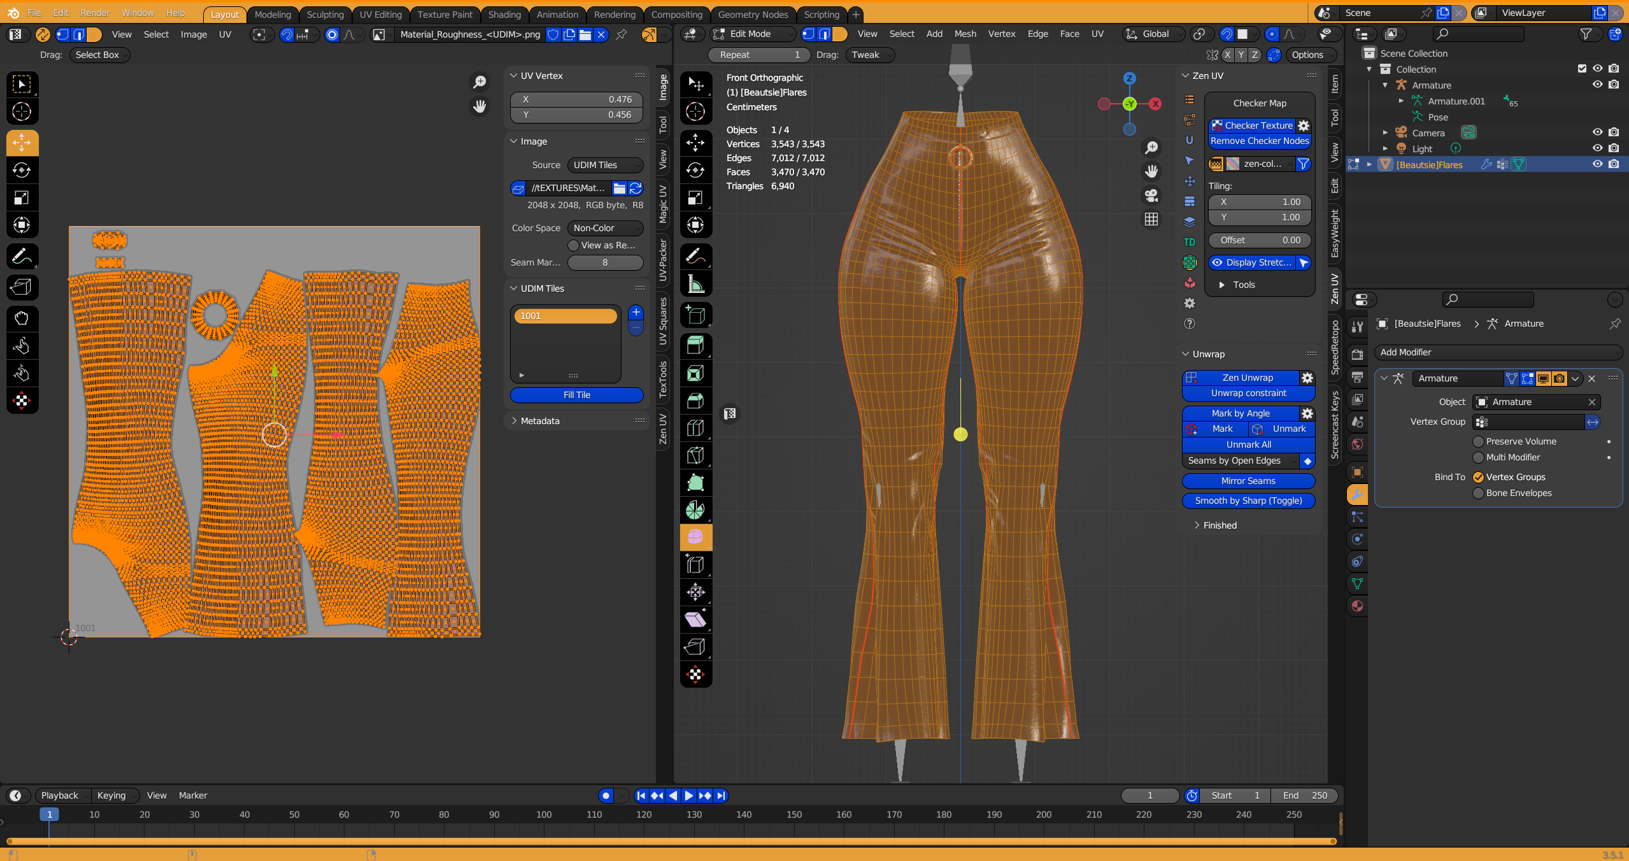Open the Modifiers properties tab wrench icon

1357,495
